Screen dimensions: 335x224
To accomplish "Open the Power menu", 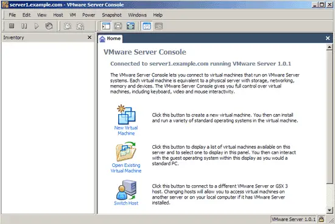I will tap(89, 15).
